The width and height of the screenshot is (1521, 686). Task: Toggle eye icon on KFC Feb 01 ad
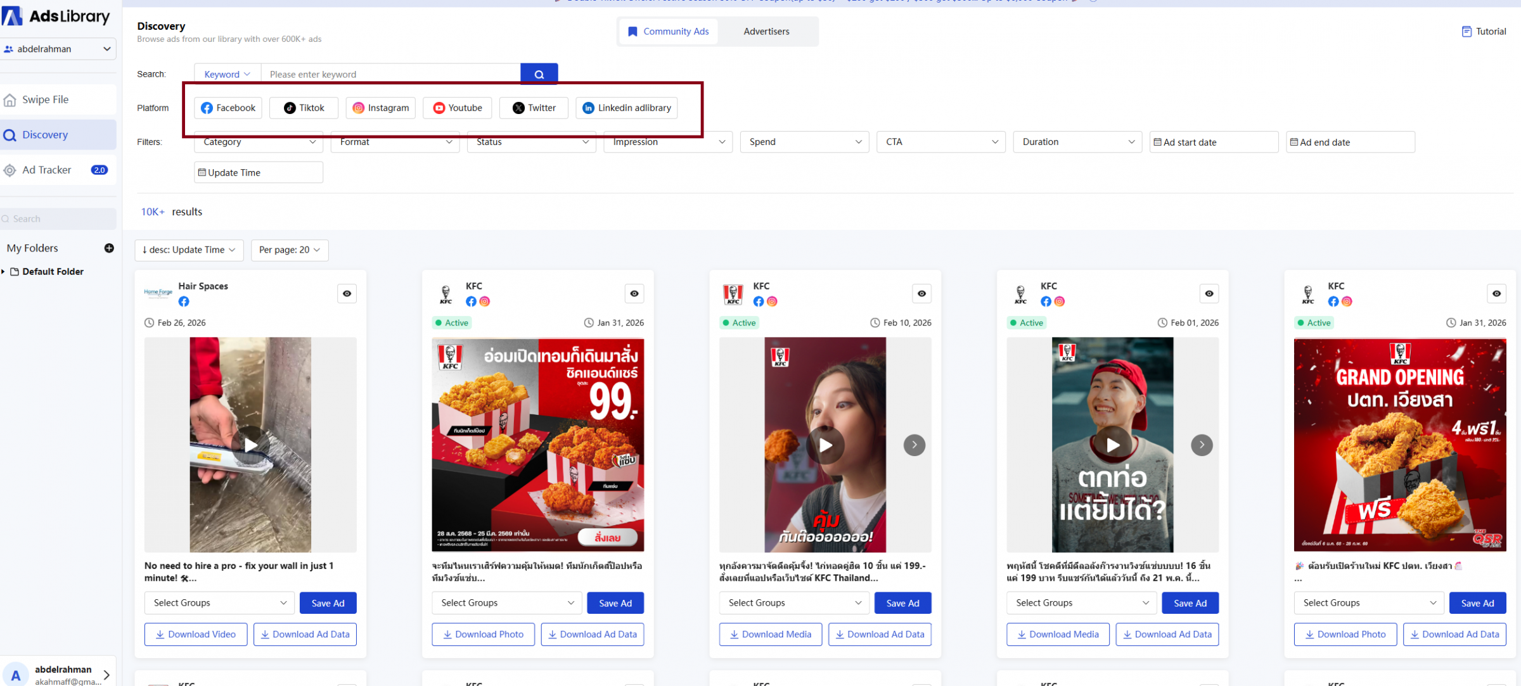click(x=1209, y=293)
